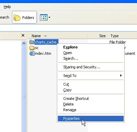Click the Views toolbar icon
This screenshot has width=137, height=132.
point(44,17)
